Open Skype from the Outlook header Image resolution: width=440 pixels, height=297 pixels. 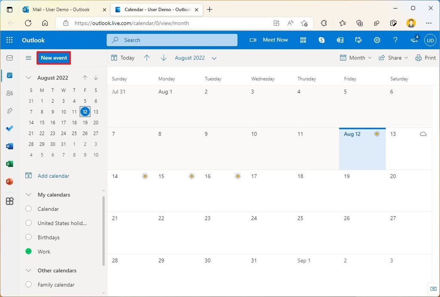pyautogui.click(x=321, y=40)
